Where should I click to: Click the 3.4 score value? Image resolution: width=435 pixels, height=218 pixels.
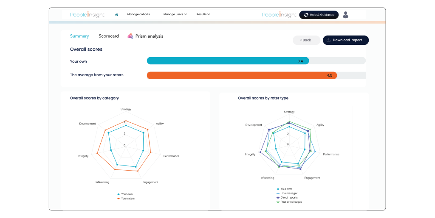pos(300,61)
